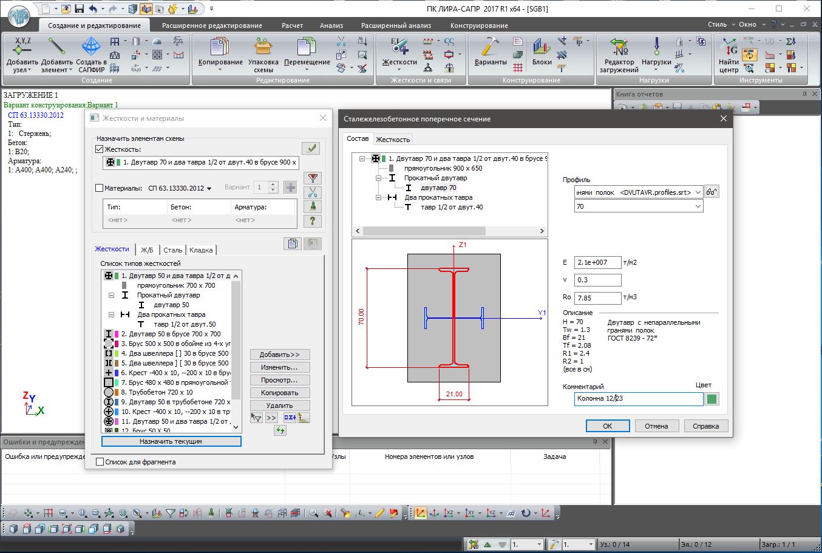Click the binoculars icon beside profile dropdown
This screenshot has width=822, height=553.
(x=712, y=192)
